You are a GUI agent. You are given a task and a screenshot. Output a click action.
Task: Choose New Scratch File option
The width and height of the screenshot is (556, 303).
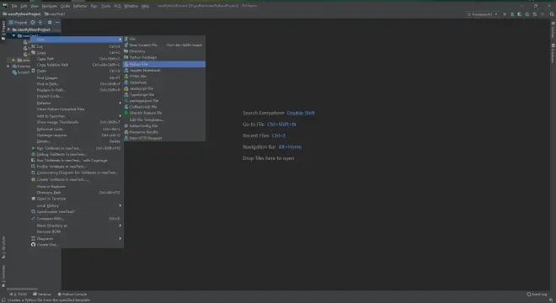click(x=164, y=45)
